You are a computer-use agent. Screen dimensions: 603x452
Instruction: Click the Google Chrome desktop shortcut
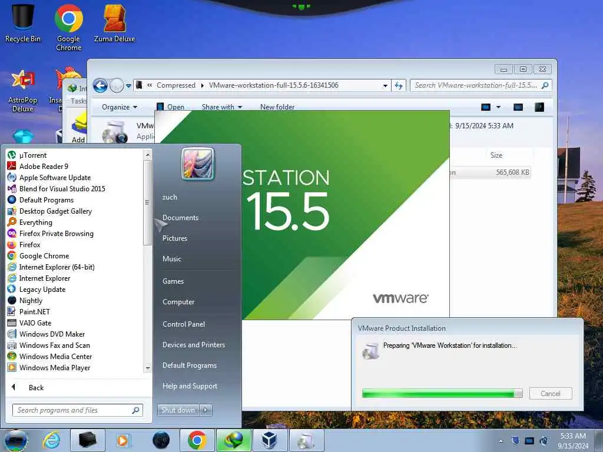(68, 28)
